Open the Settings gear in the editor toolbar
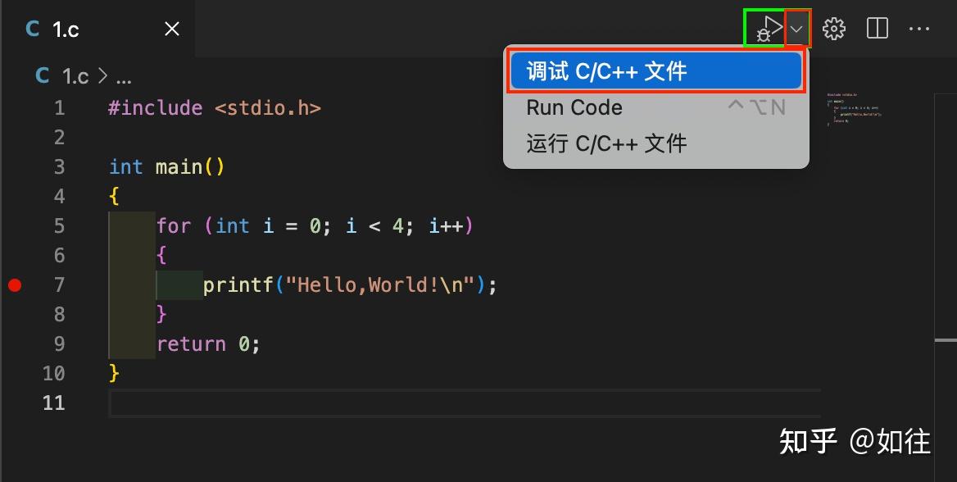Viewport: 957px width, 482px height. pyautogui.click(x=833, y=28)
